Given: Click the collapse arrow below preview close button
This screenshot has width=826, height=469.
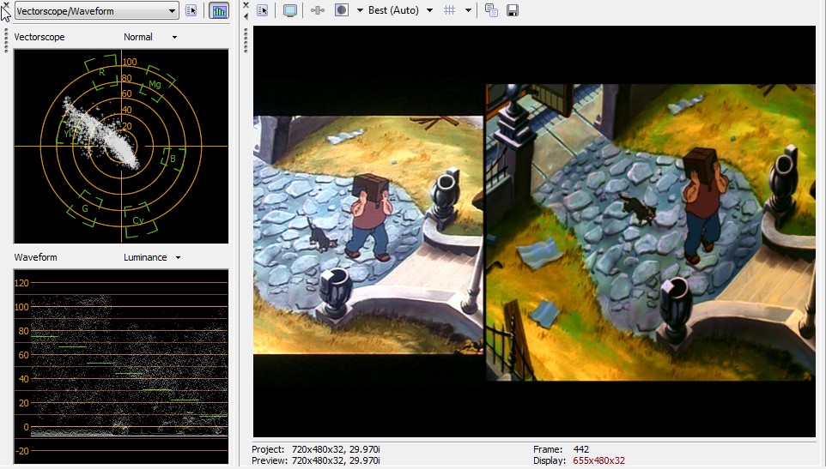Looking at the screenshot, I should (246, 16).
